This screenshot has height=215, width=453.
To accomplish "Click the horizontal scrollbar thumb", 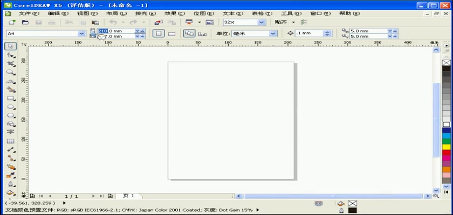I will click(x=333, y=196).
